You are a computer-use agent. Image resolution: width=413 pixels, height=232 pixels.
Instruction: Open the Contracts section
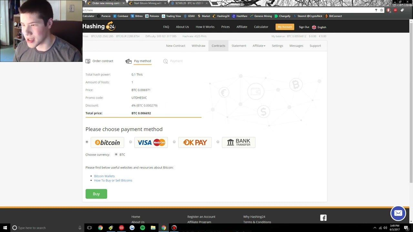[218, 46]
